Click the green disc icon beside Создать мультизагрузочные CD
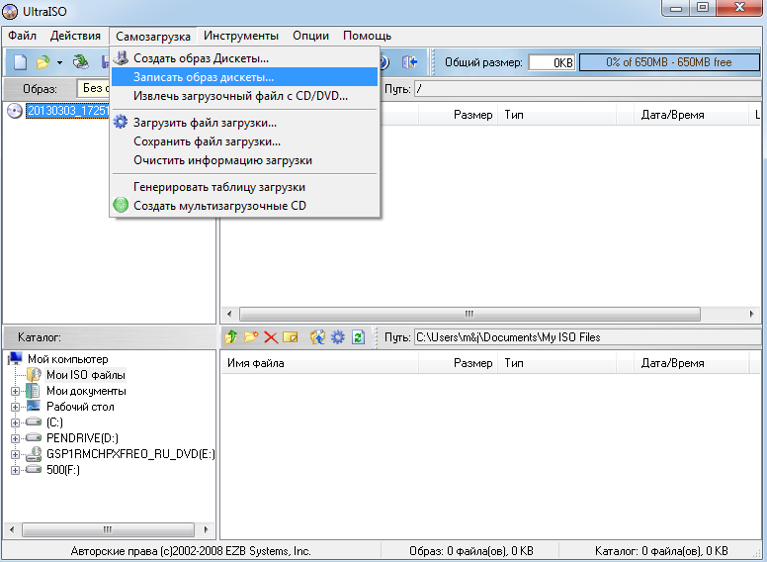 click(121, 205)
